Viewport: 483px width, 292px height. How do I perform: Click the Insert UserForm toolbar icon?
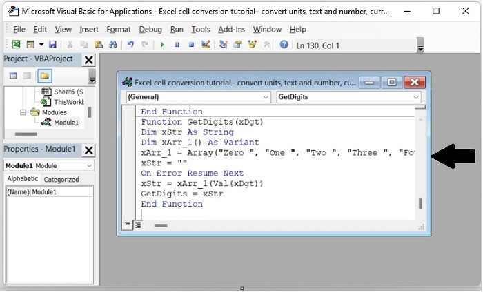pos(30,45)
